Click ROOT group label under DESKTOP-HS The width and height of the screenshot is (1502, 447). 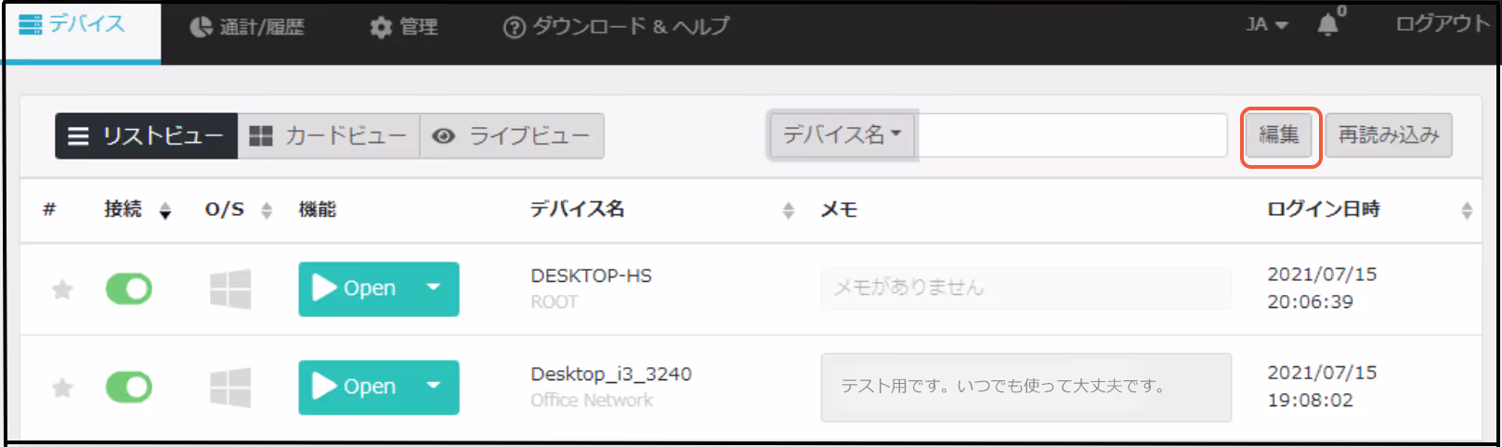(555, 302)
